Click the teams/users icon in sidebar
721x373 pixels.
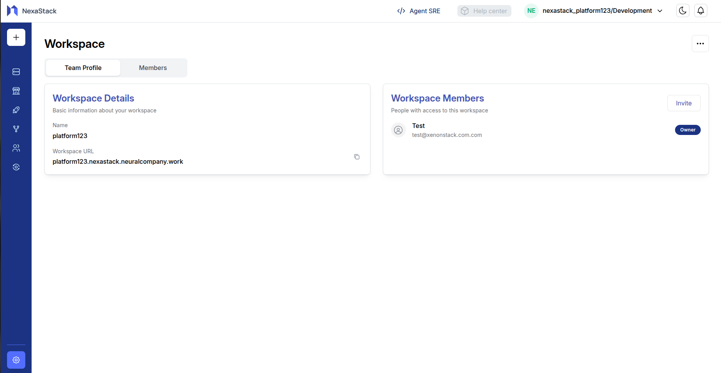[16, 148]
